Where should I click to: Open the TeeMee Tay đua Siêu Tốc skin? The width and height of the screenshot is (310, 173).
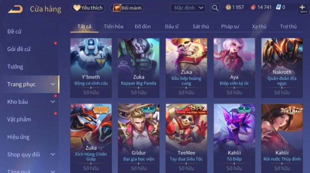[186, 138]
